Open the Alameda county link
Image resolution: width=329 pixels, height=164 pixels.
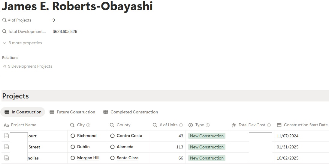pyautogui.click(x=125, y=147)
